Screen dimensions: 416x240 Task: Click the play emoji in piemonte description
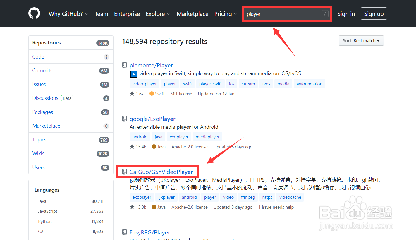133,74
